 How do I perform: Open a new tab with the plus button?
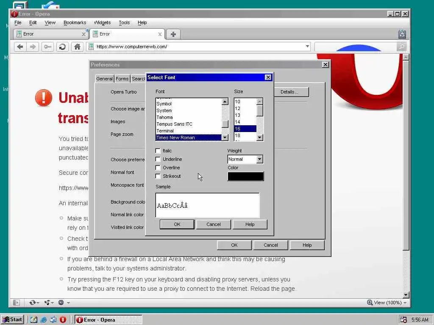click(x=173, y=34)
